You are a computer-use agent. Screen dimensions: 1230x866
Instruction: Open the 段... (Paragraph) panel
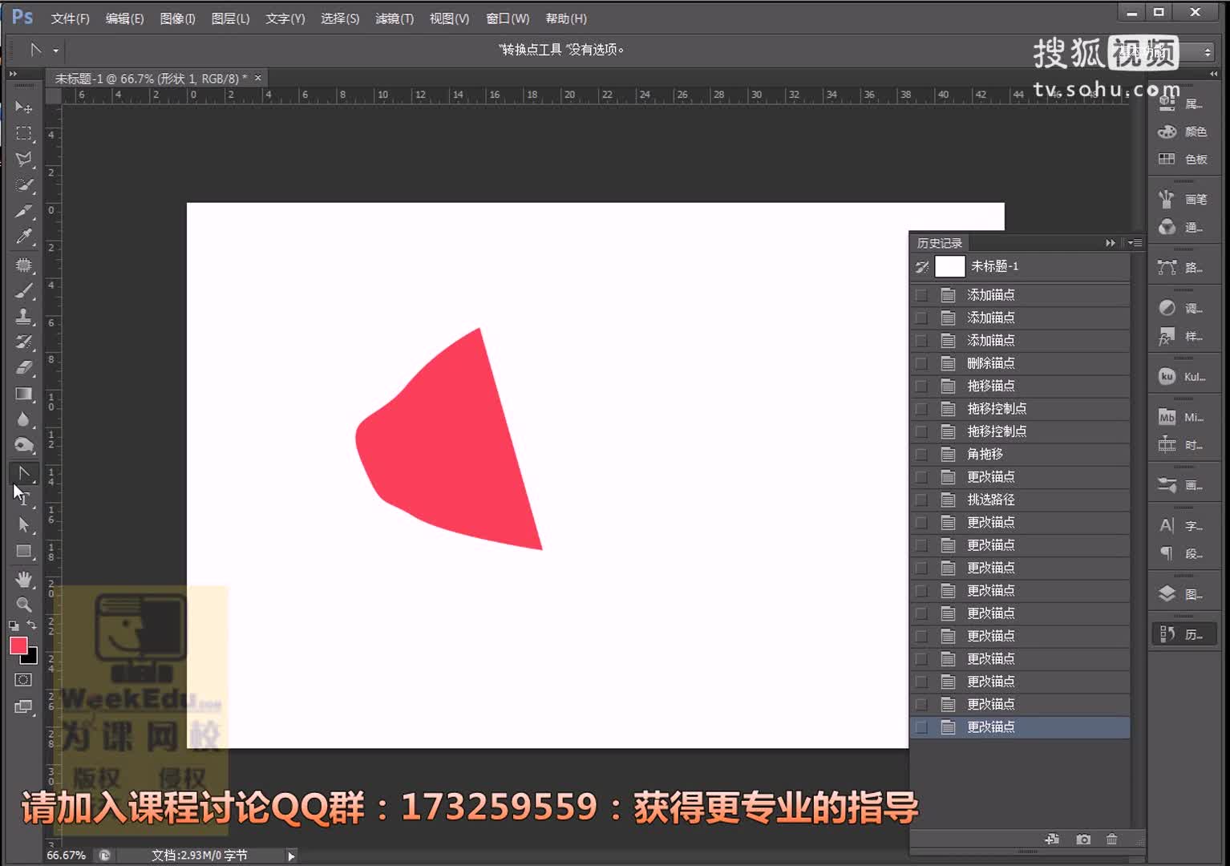[1183, 554]
